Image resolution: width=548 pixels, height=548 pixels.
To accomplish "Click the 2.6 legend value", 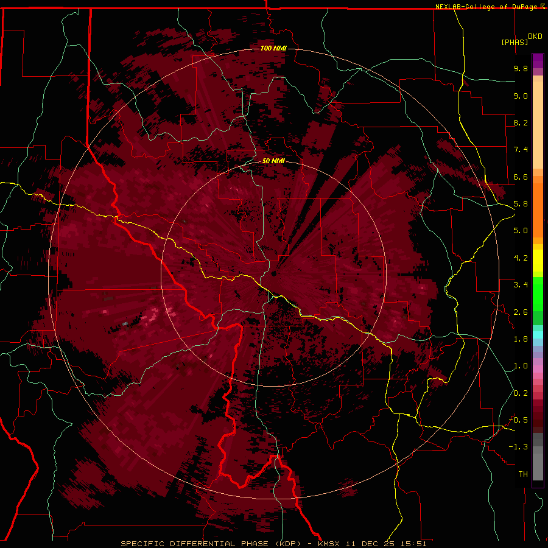I will pos(521,312).
